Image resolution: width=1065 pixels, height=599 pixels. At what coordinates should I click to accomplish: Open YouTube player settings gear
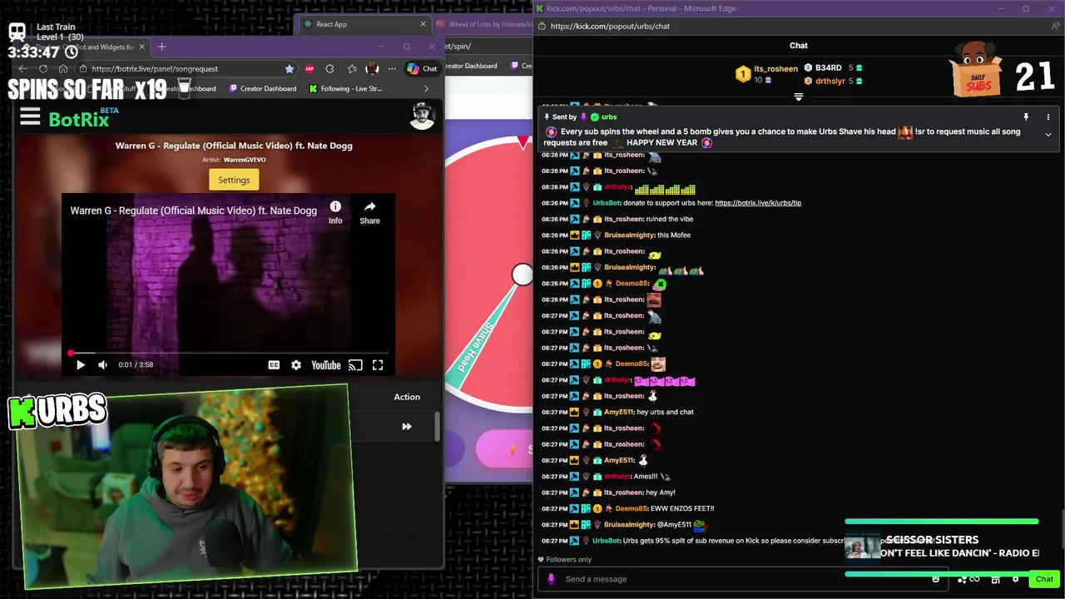click(296, 364)
